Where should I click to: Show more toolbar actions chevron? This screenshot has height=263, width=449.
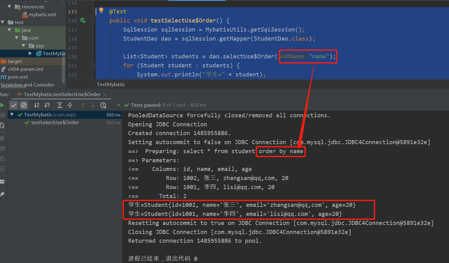pyautogui.click(x=119, y=105)
